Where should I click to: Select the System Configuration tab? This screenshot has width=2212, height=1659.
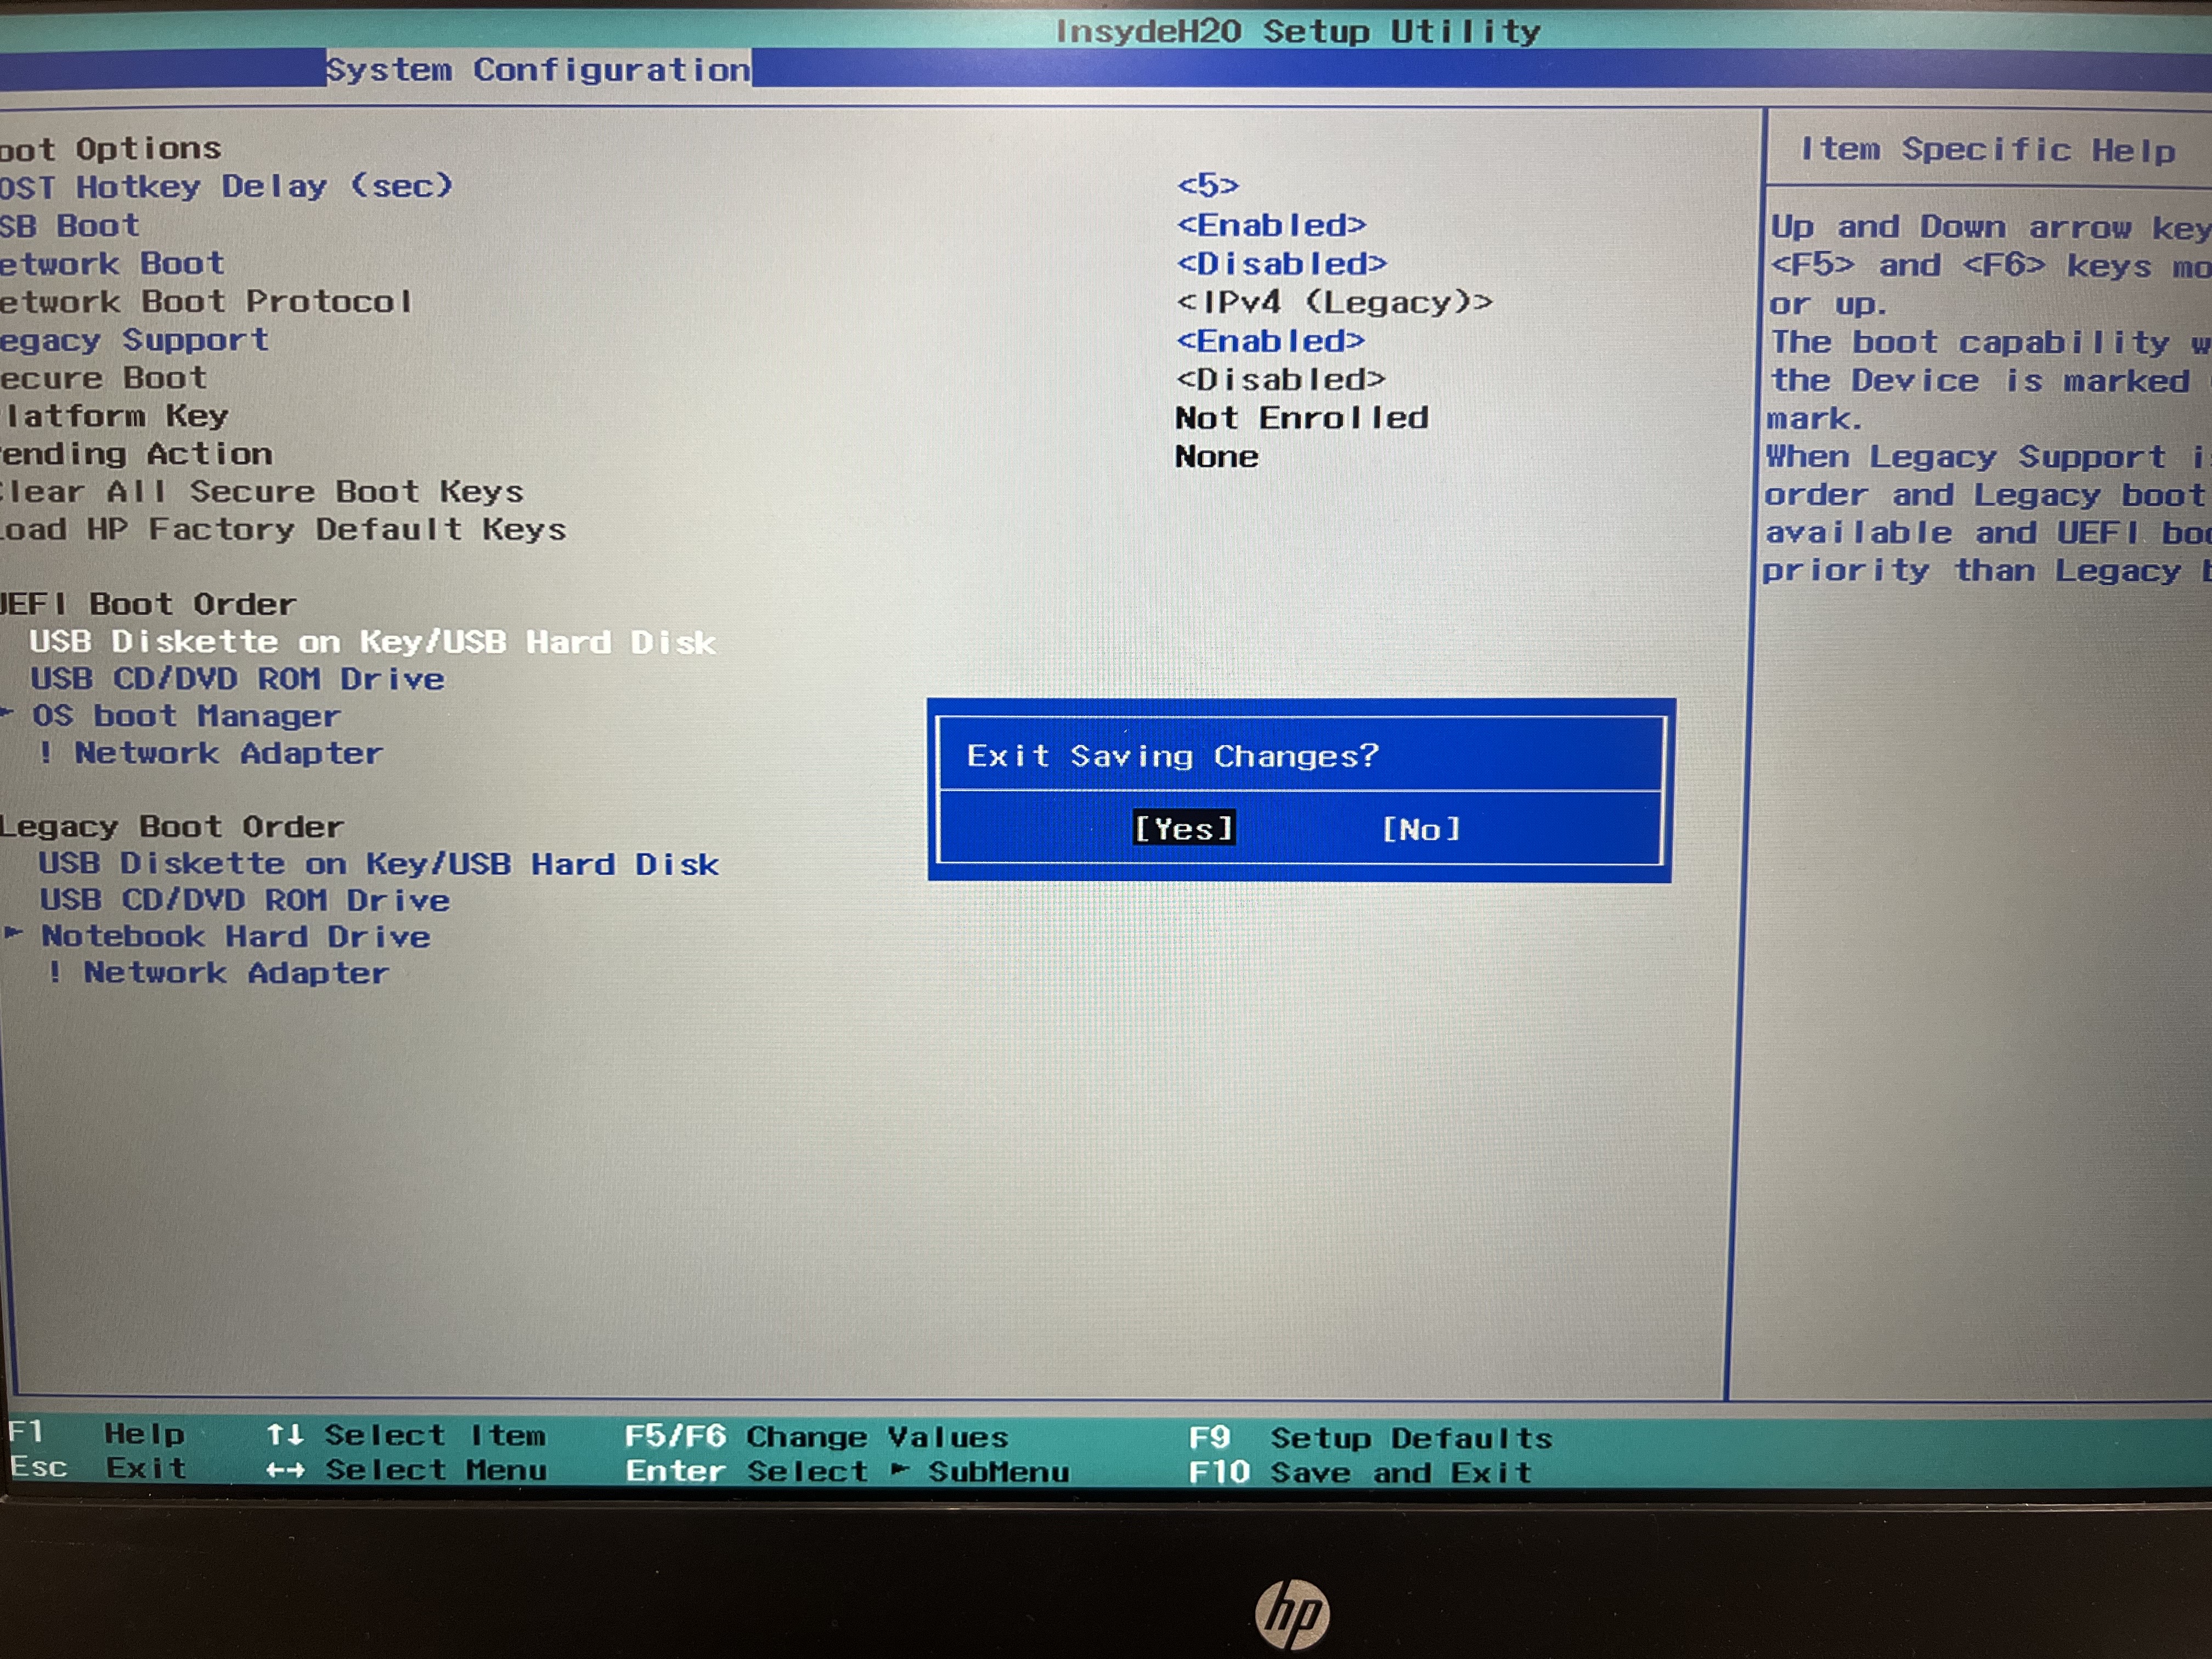(538, 69)
